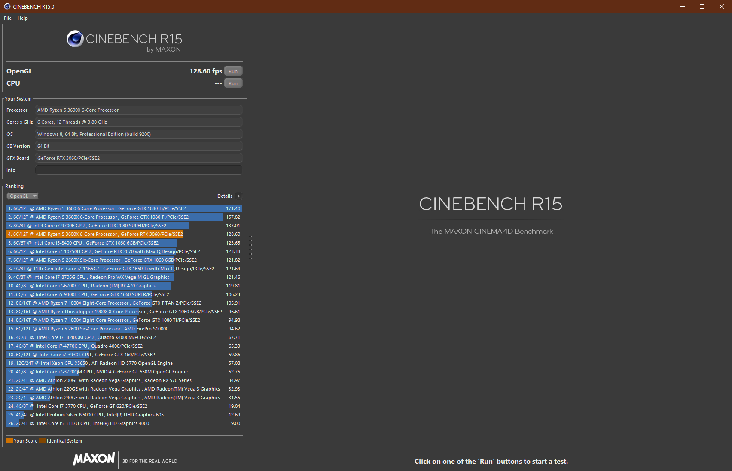The height and width of the screenshot is (471, 732).
Task: Select rank 10 Core i7-6700K RX 470 entry
Action: (x=125, y=286)
